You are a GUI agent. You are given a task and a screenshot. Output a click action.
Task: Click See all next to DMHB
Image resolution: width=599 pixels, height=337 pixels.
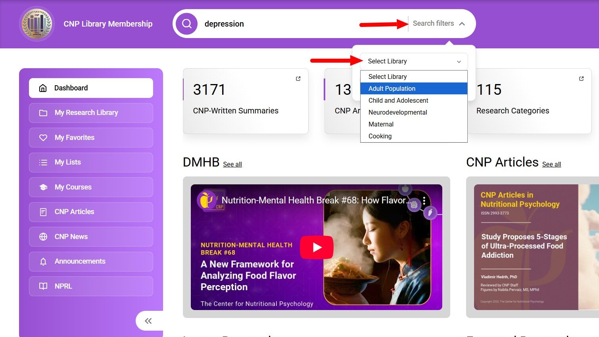[x=232, y=164]
